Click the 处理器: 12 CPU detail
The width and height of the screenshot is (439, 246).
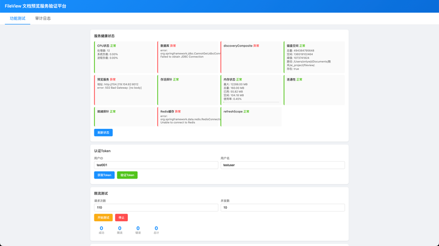pos(104,50)
